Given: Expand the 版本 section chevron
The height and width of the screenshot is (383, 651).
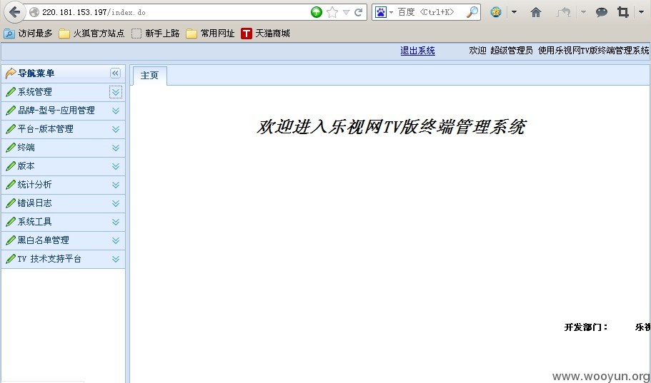Looking at the screenshot, I should (116, 167).
